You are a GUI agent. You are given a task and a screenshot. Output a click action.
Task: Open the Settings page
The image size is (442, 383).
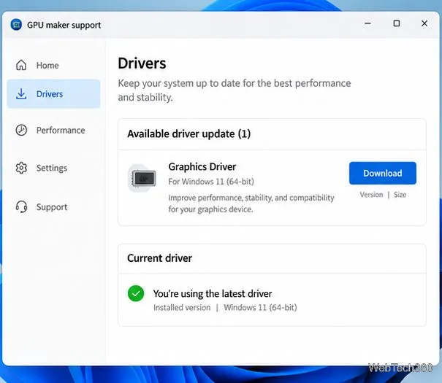[x=53, y=168]
